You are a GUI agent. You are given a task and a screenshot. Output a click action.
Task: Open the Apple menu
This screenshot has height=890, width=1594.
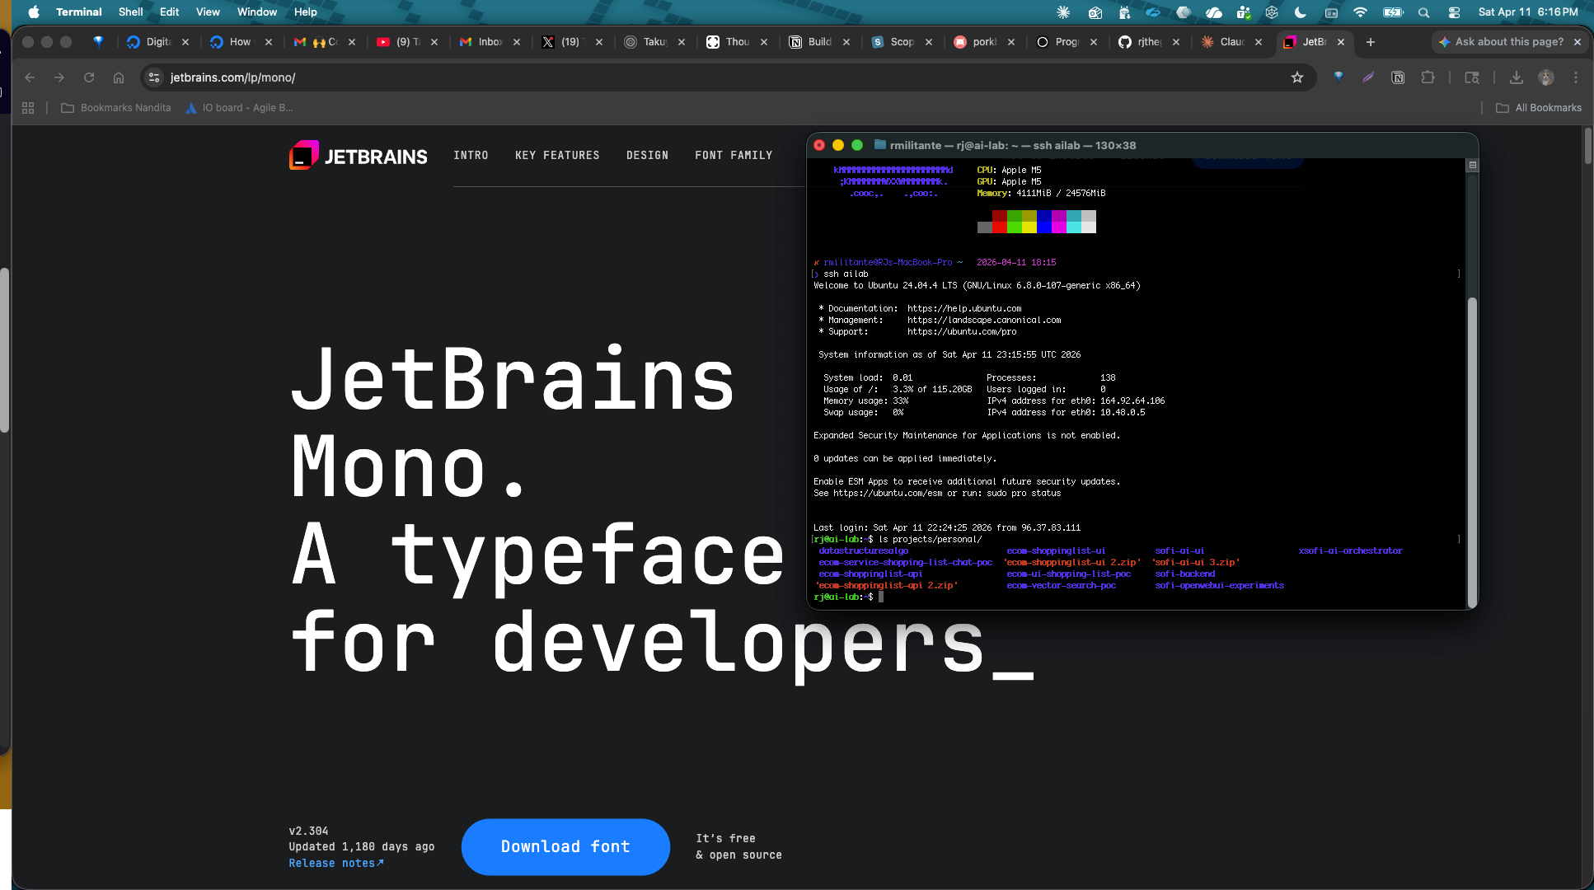click(34, 12)
